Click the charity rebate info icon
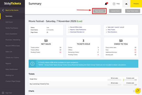The height and width of the screenshot is (95, 142). 32,64
